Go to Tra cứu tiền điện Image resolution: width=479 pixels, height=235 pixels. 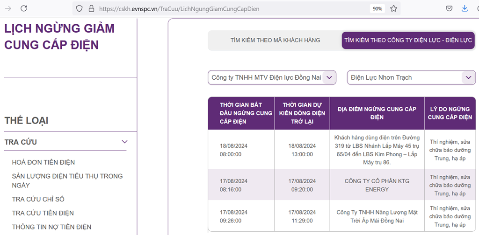click(43, 213)
